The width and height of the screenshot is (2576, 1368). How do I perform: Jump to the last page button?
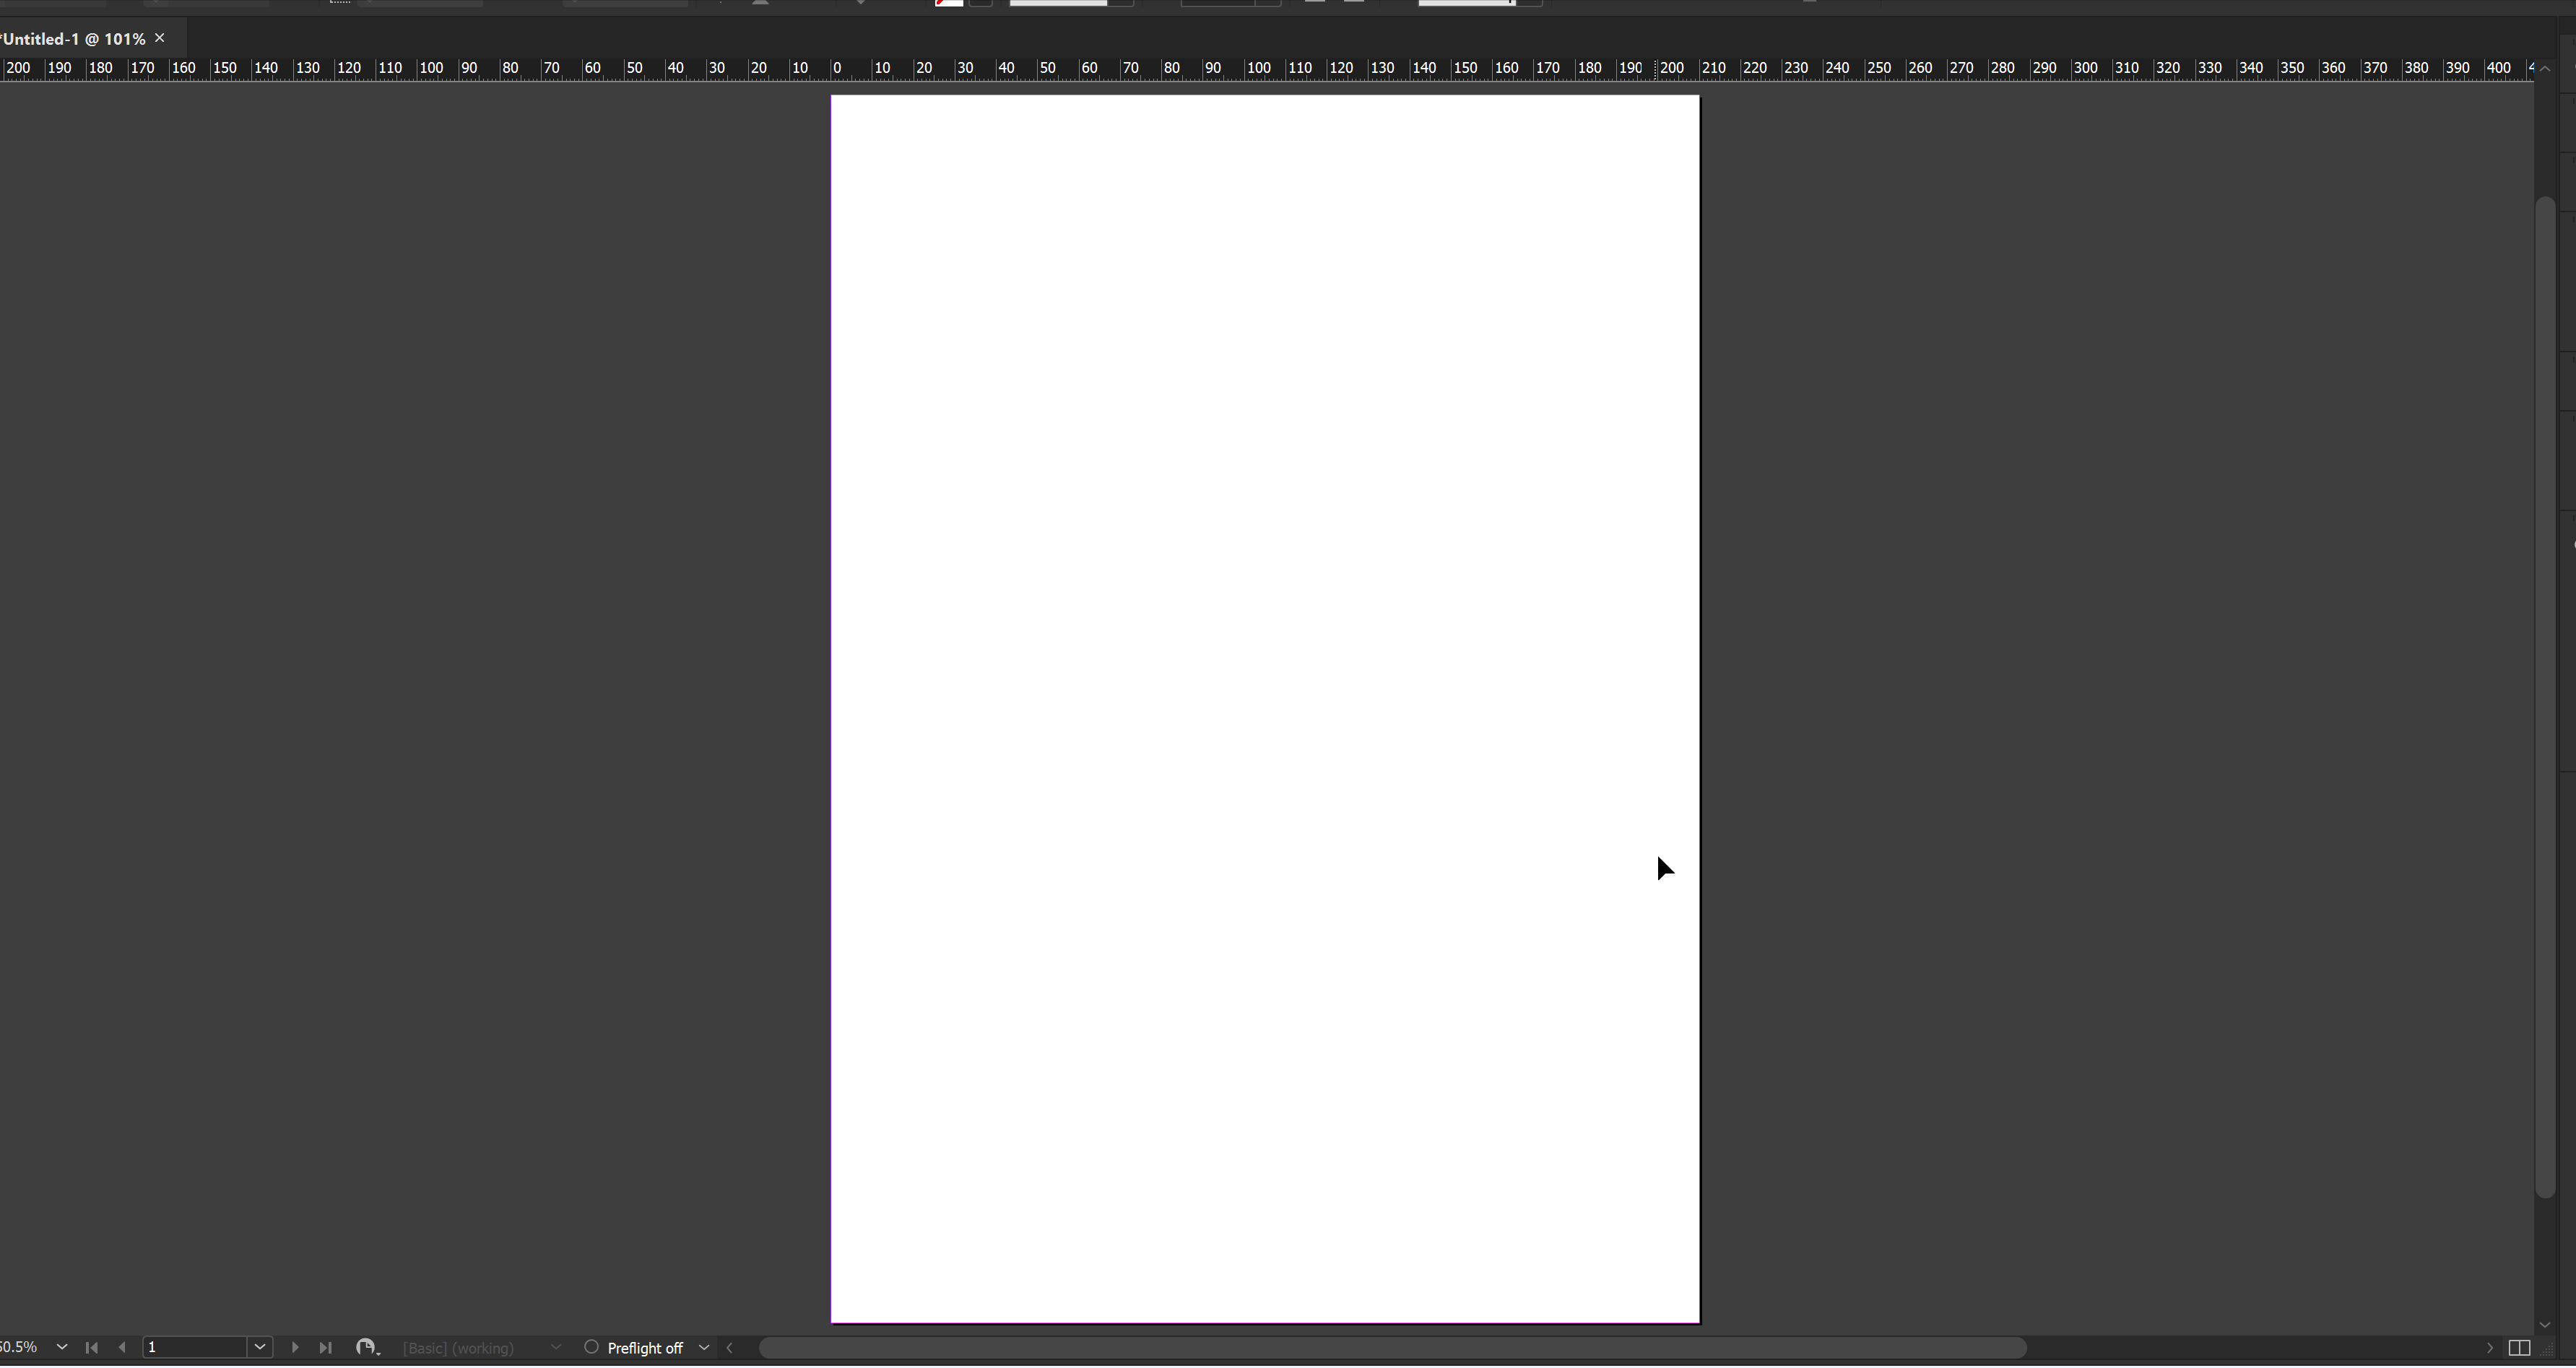tap(325, 1349)
